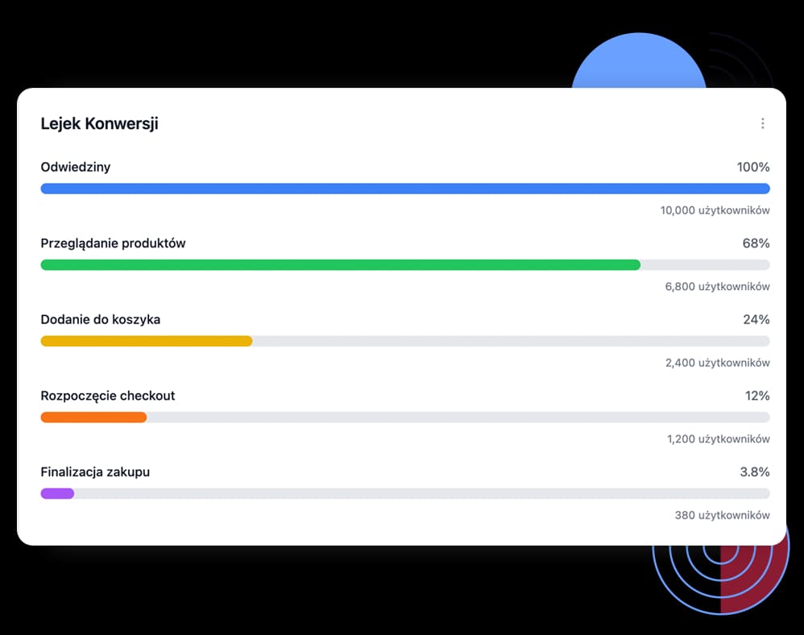Click the orange Rozpoczęcie checkout bar

coord(93,417)
